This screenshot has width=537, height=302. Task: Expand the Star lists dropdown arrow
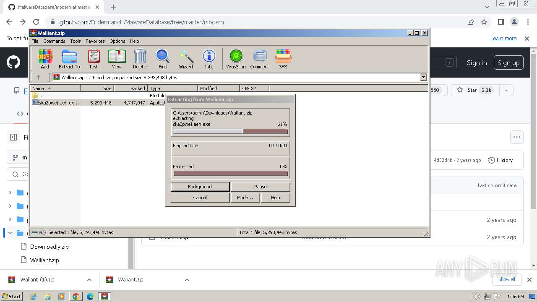(506, 90)
